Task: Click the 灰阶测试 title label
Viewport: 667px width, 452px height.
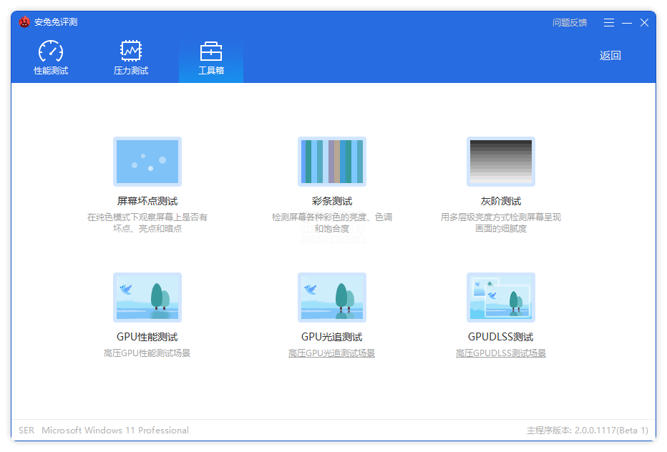Action: [501, 202]
